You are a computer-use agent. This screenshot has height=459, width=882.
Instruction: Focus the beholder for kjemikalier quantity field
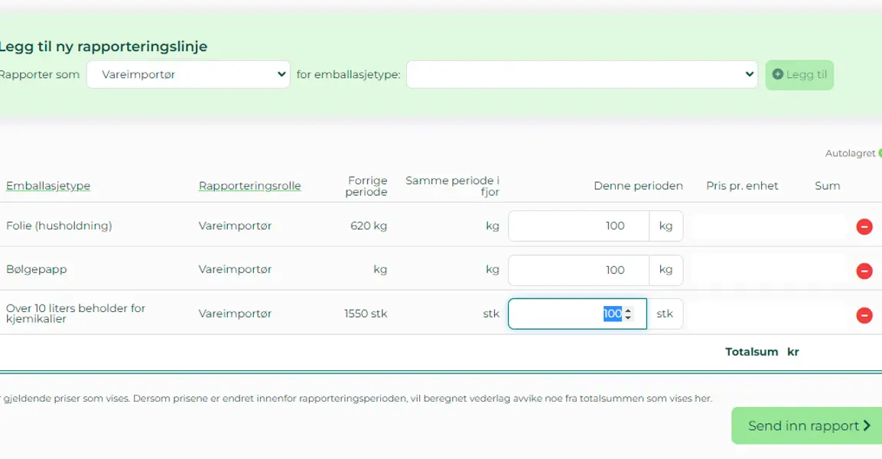[x=578, y=314]
